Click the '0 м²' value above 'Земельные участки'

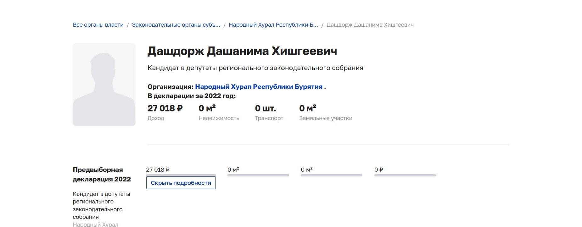click(308, 108)
